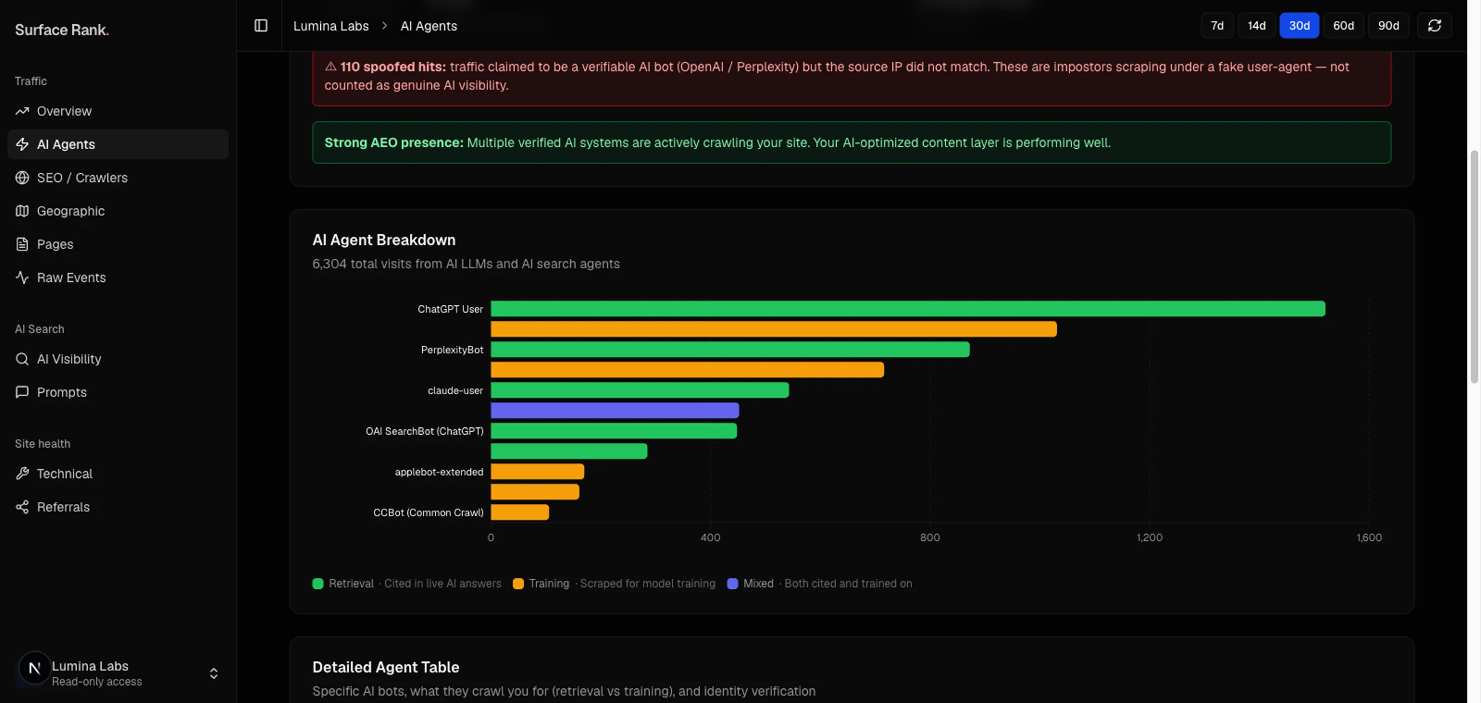1481x703 pixels.
Task: Click the 'Read-only access' label
Action: point(97,681)
